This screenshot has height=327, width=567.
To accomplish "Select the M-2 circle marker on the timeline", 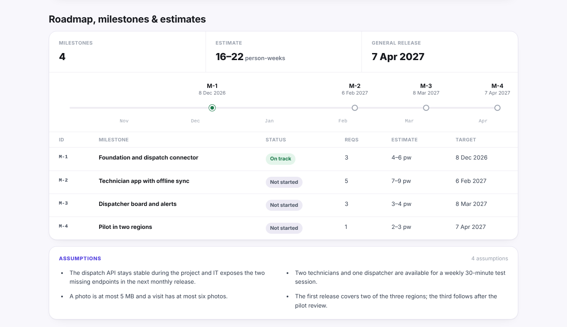I will click(x=355, y=108).
